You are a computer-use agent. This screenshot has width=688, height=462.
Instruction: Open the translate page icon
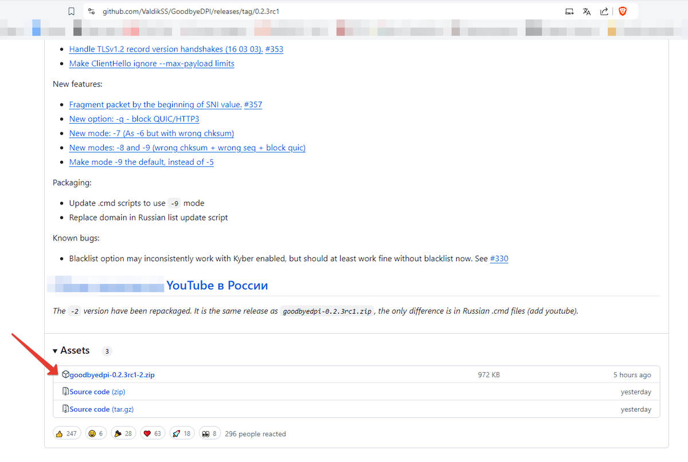(587, 11)
